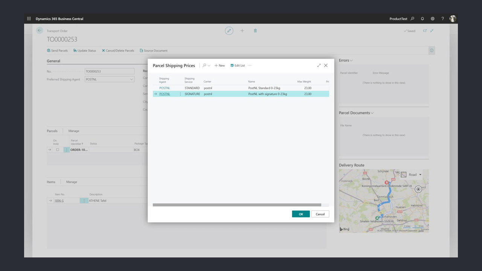Viewport: 482px width, 271px height.
Task: Open the user profile avatar
Action: pyautogui.click(x=453, y=19)
